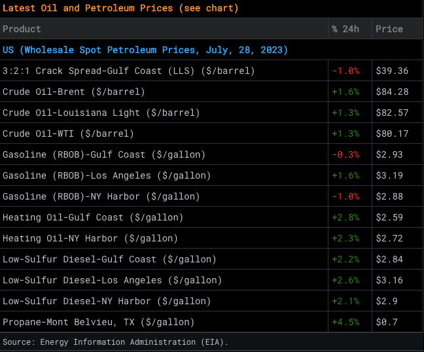424x352 pixels.
Task: Click the $82.57 Louisiana Light price
Action: (392, 113)
